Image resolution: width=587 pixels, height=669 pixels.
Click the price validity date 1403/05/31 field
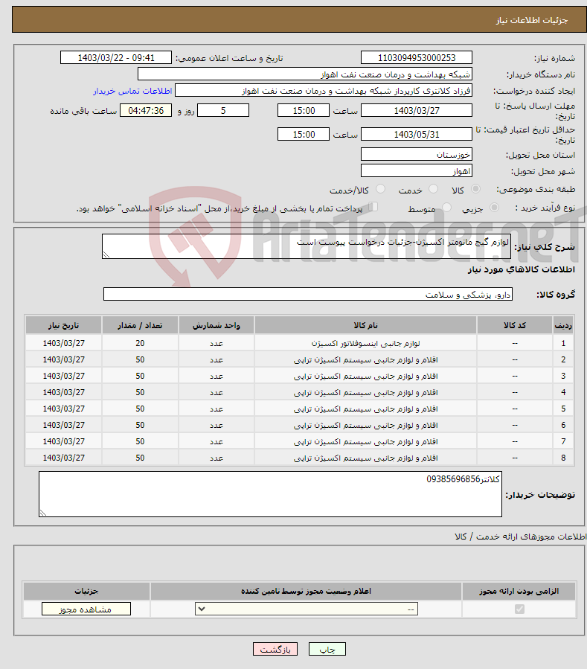[x=417, y=135]
